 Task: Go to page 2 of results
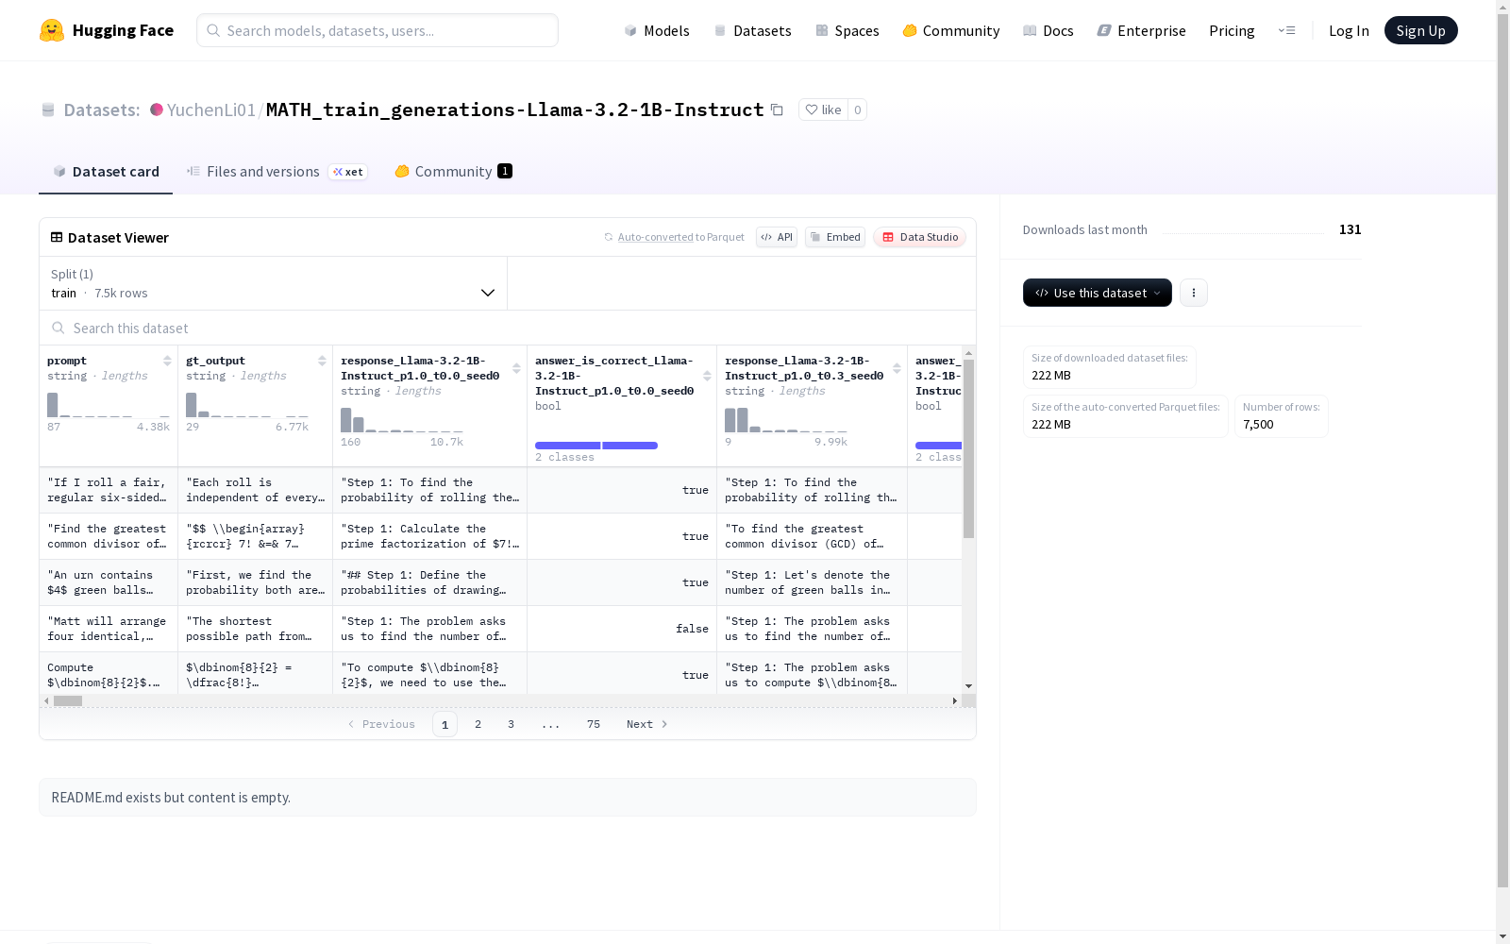[x=478, y=724]
